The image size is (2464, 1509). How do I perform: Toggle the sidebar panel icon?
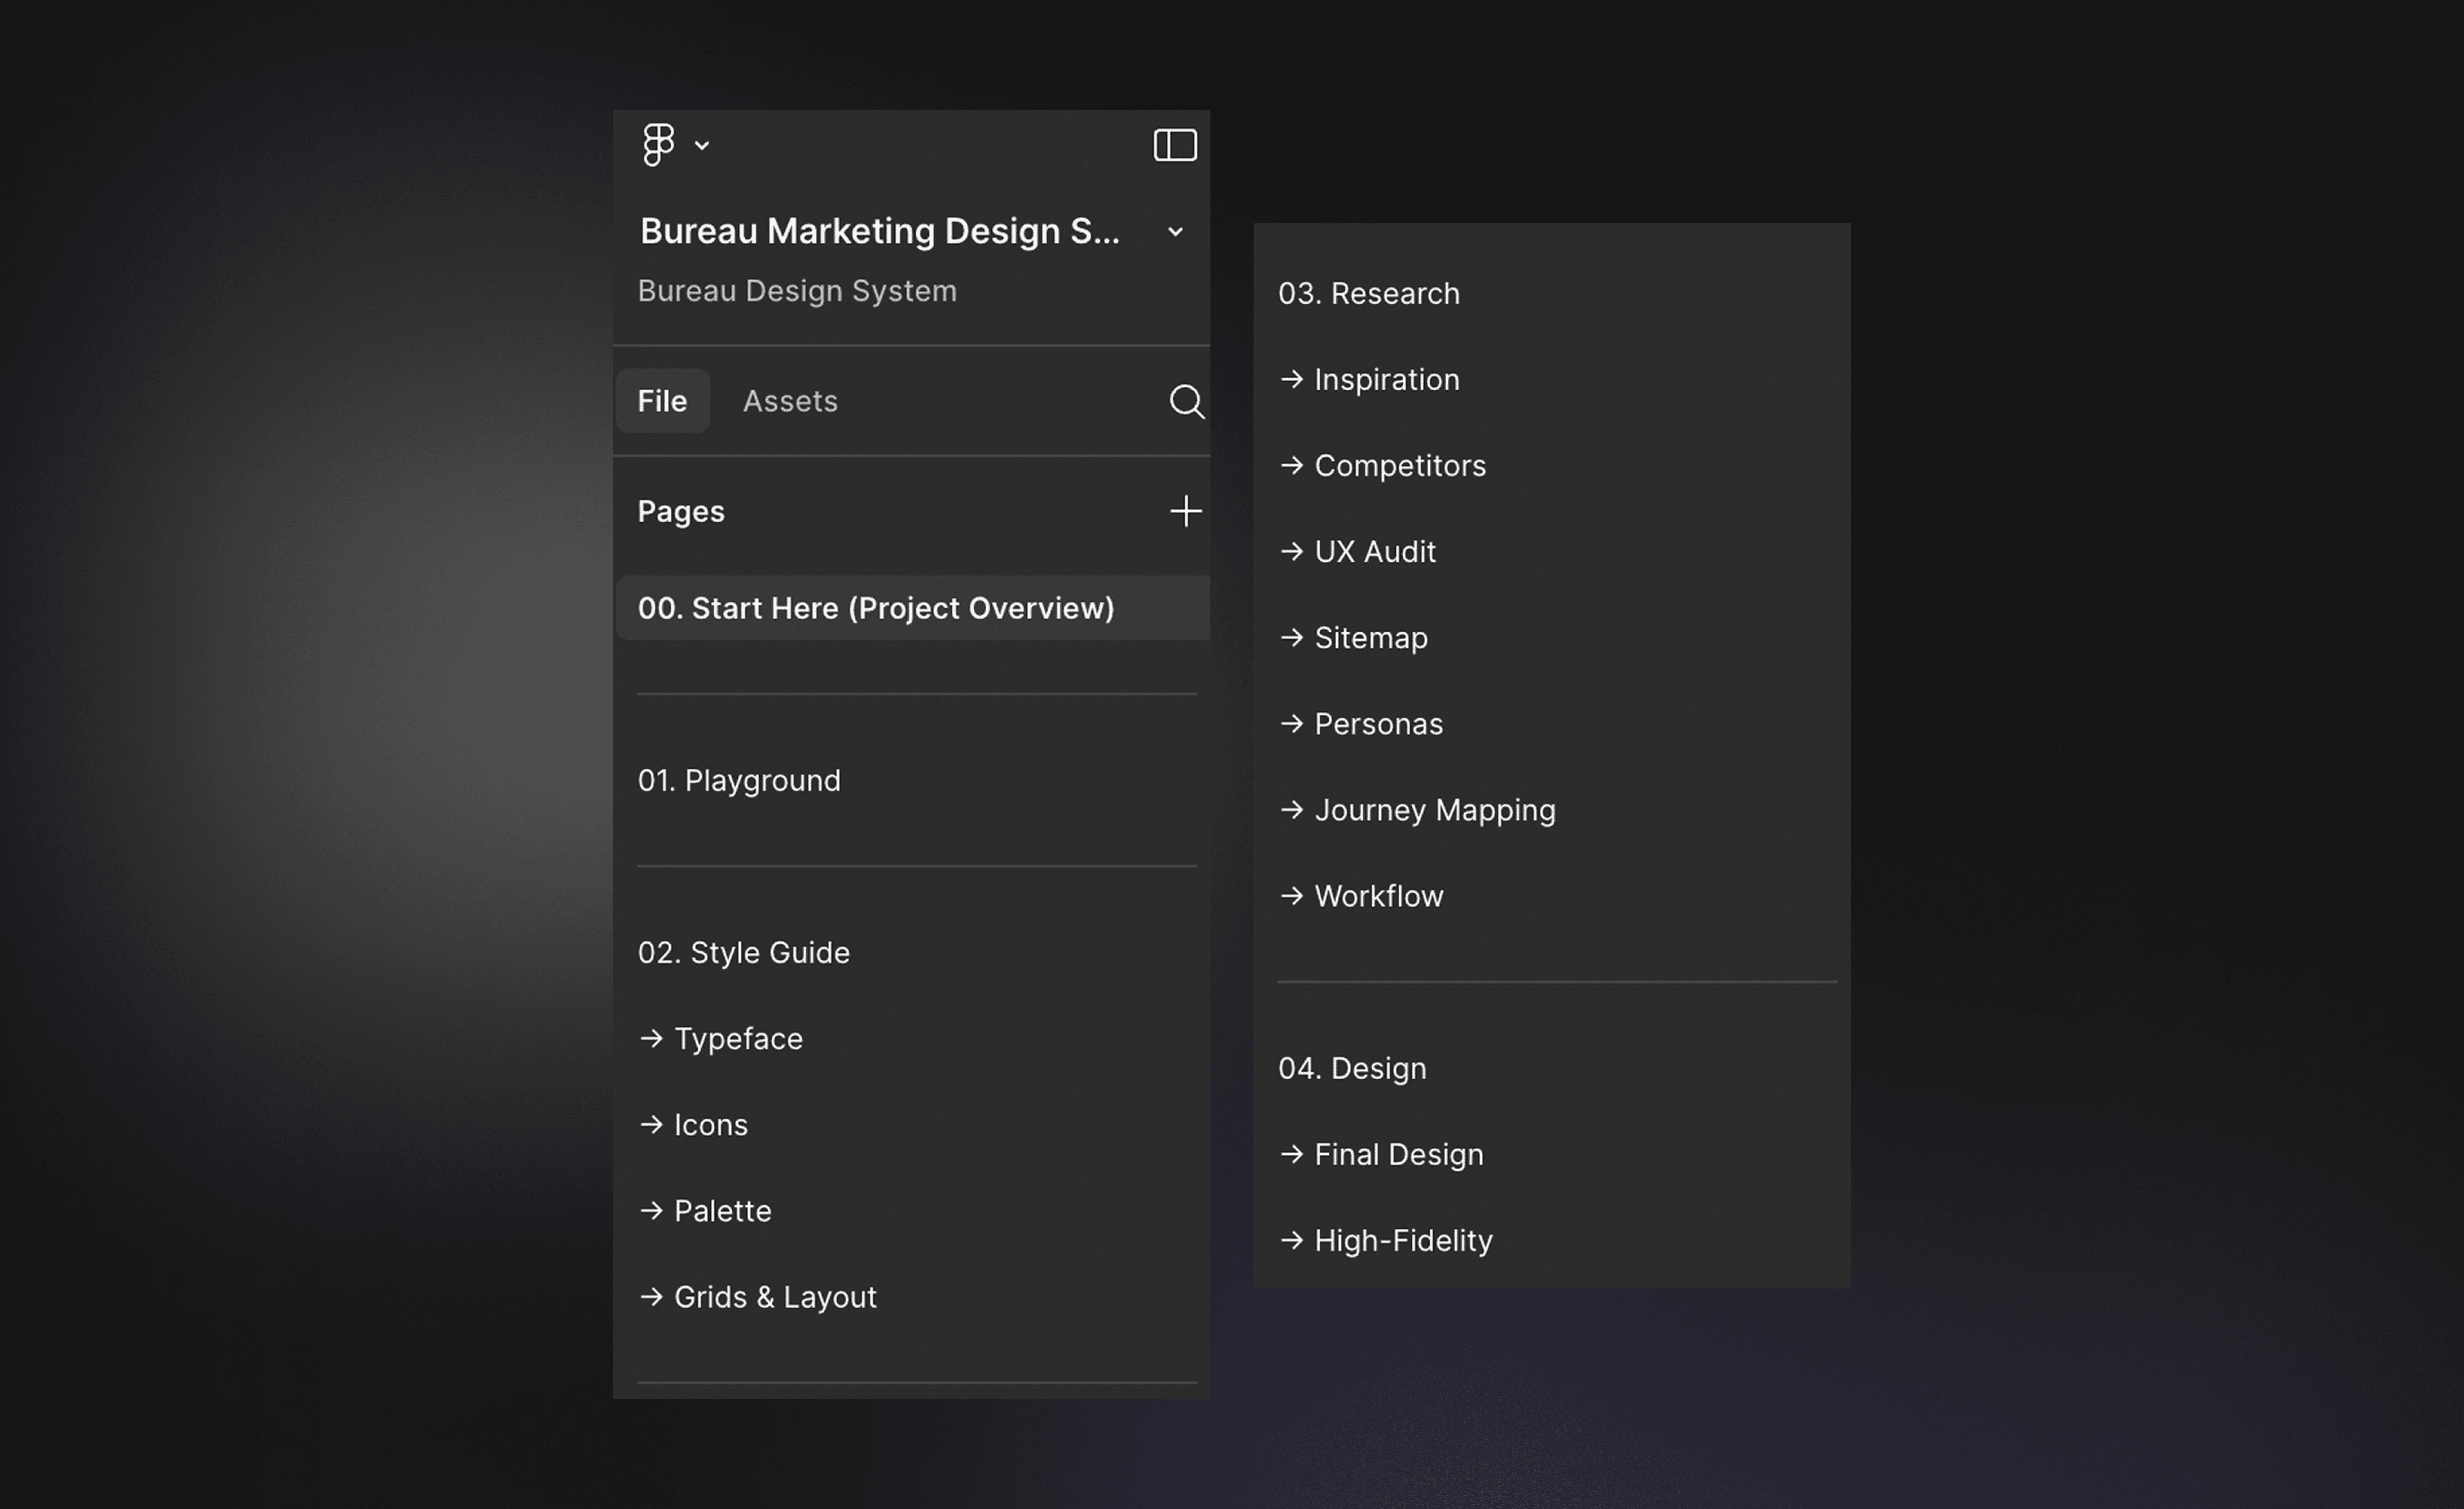pos(1175,145)
